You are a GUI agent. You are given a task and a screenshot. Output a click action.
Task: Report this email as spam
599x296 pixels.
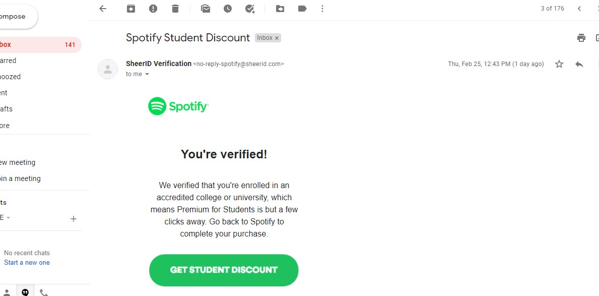[x=153, y=9]
